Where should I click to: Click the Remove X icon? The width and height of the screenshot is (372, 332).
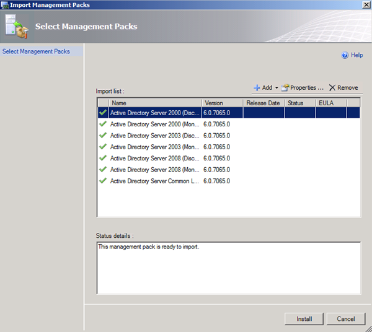332,88
